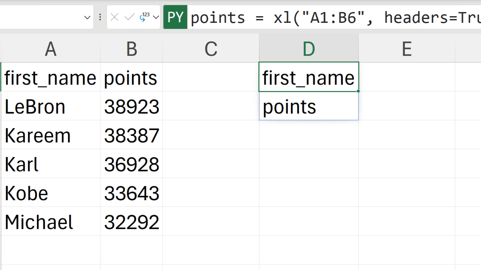Select column E header
Screen dimensions: 481x270
point(407,49)
